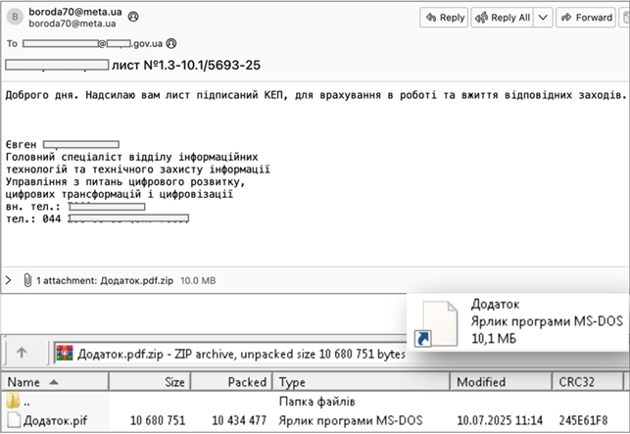Image resolution: width=630 pixels, height=434 pixels.
Task: Open sender contact icon beside boroda70@meta.ua
Action: click(x=133, y=17)
